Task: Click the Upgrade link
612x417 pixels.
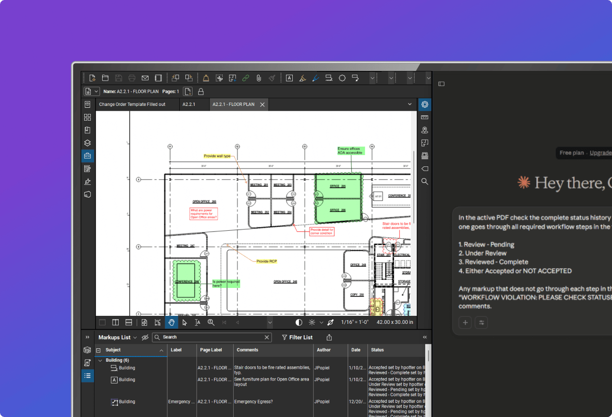Action: point(600,153)
